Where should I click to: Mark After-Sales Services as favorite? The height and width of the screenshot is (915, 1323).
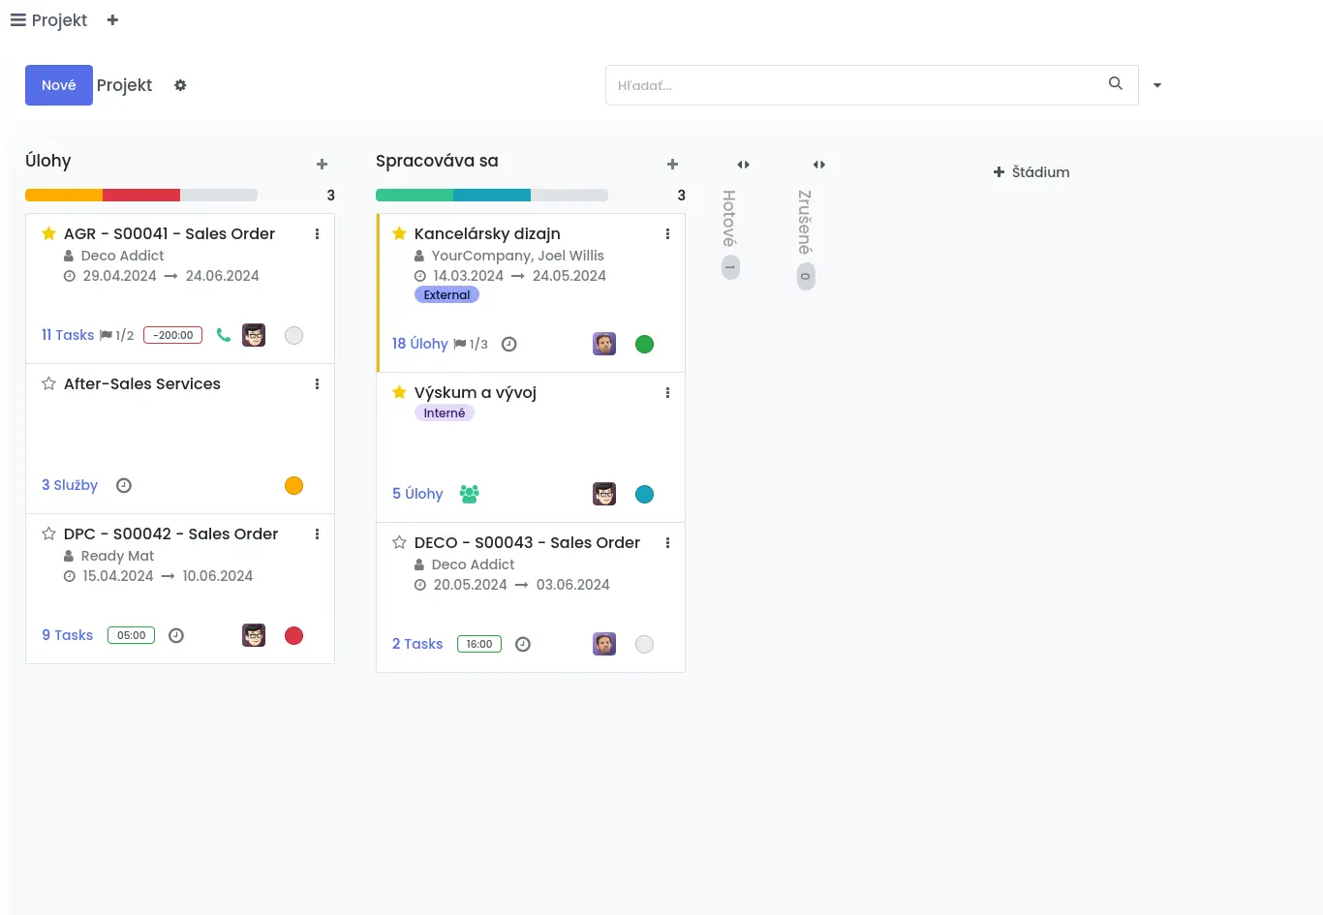tap(48, 383)
